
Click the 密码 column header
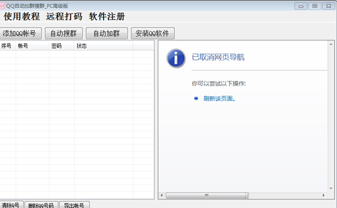point(62,46)
